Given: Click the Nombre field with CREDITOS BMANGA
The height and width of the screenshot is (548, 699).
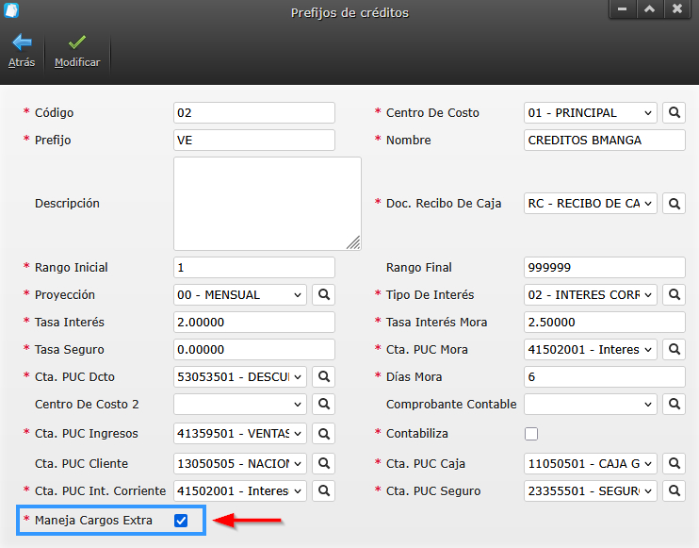Looking at the screenshot, I should (x=604, y=141).
